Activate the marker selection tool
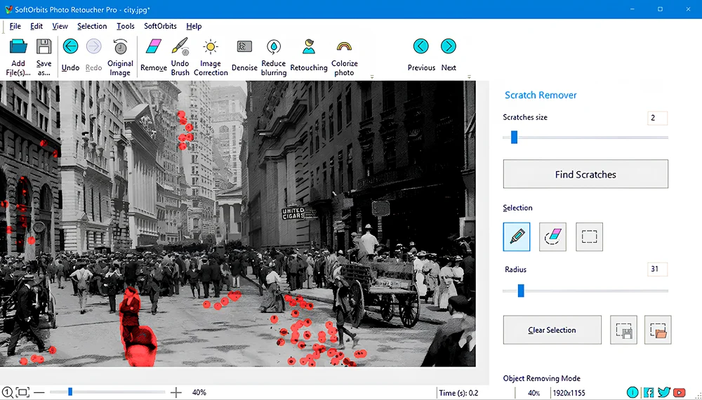Screen dimensions: 702x400 click(x=517, y=237)
